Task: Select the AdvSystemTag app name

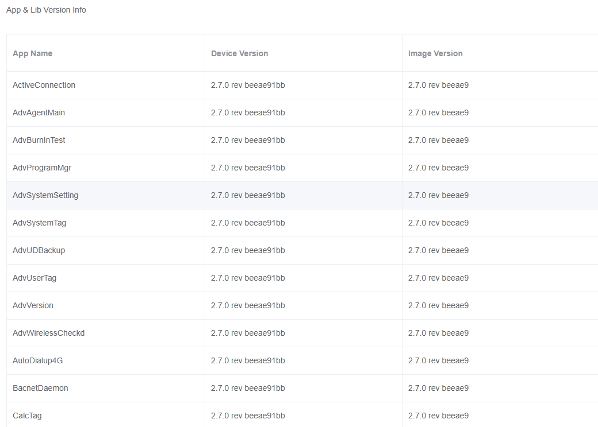Action: point(39,223)
